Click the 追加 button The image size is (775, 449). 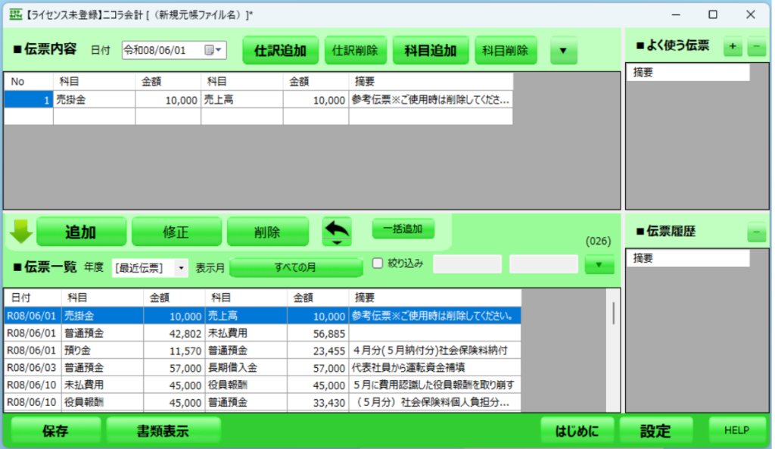point(81,232)
